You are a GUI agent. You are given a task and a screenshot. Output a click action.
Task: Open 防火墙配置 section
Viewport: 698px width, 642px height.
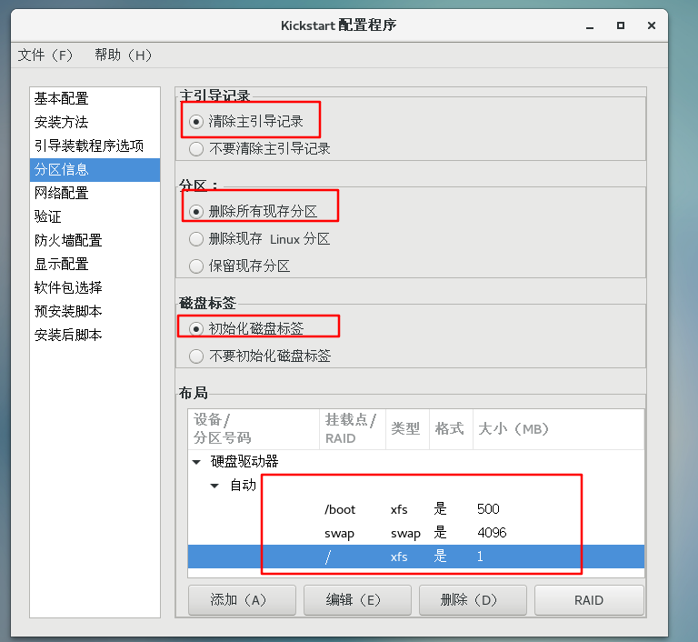click(x=95, y=241)
